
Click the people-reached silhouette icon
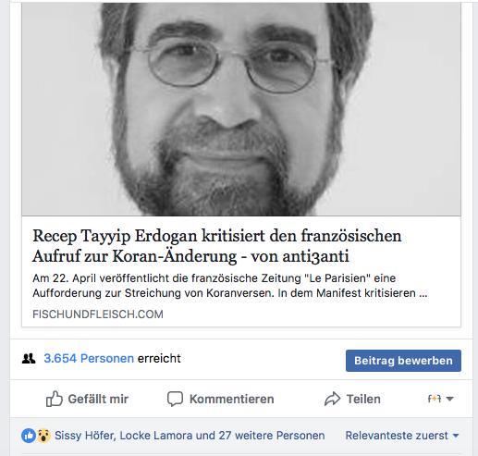coord(29,359)
